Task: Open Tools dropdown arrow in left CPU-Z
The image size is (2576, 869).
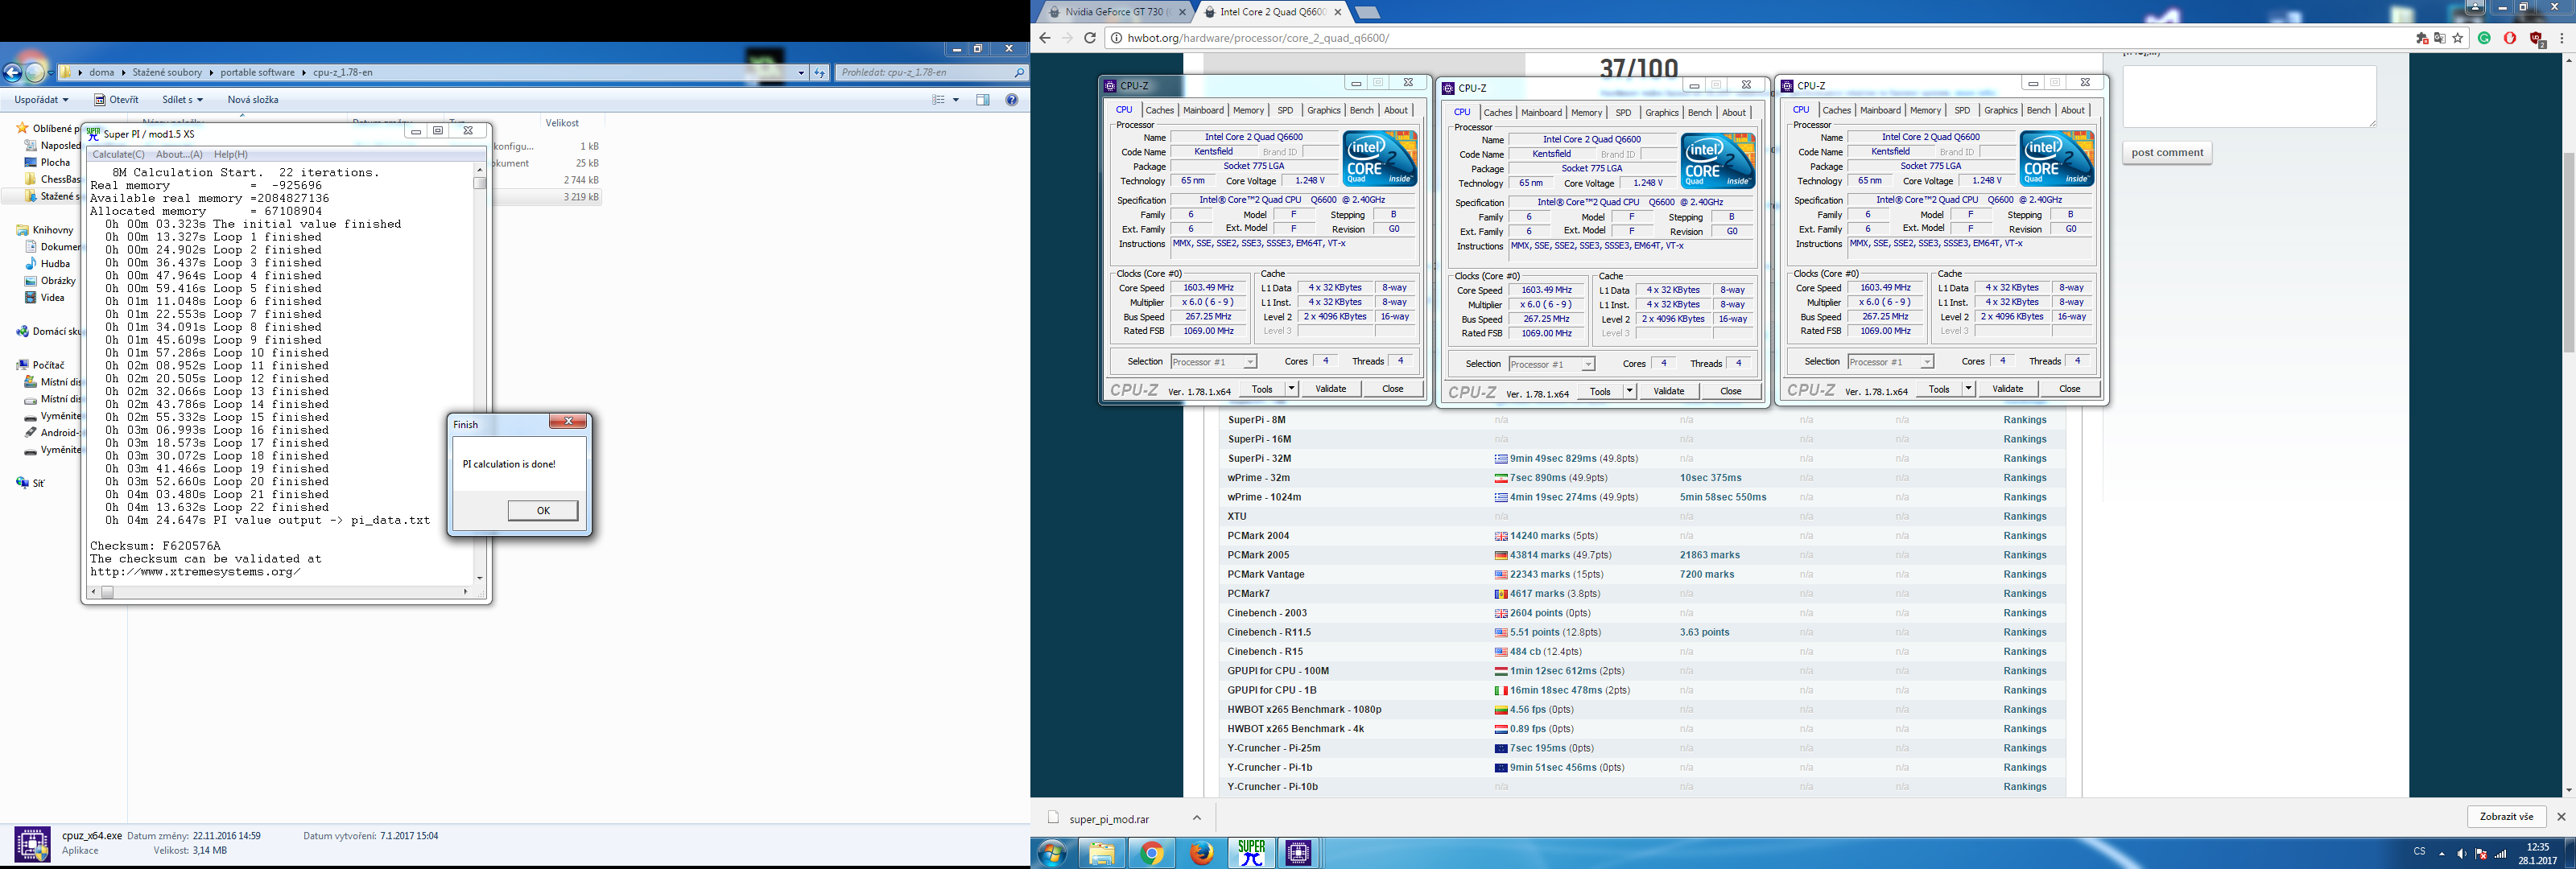Action: coord(1291,389)
